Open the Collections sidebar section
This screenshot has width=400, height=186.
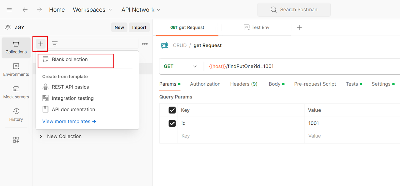pos(16,48)
